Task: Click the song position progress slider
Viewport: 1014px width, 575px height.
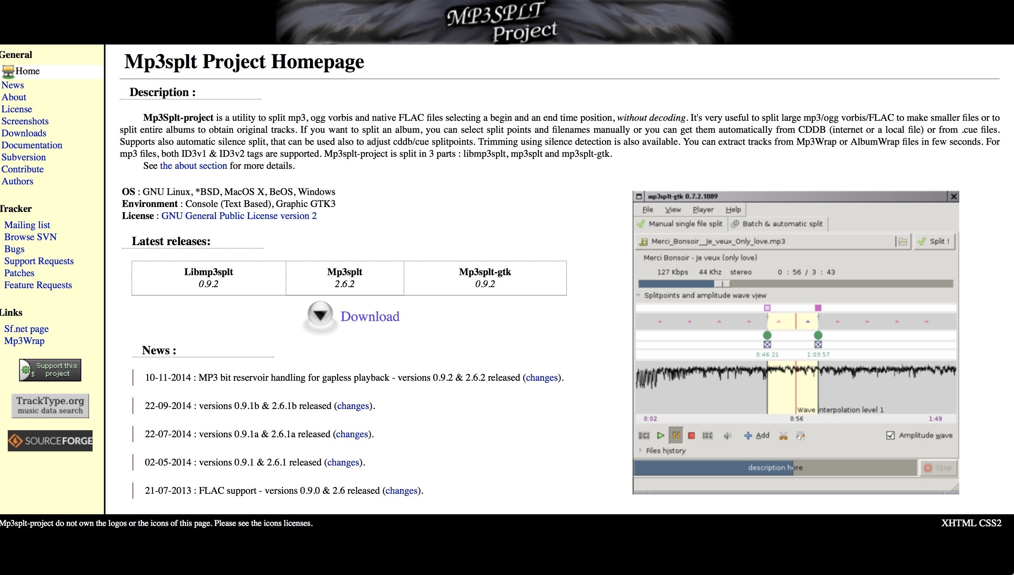Action: click(x=796, y=284)
